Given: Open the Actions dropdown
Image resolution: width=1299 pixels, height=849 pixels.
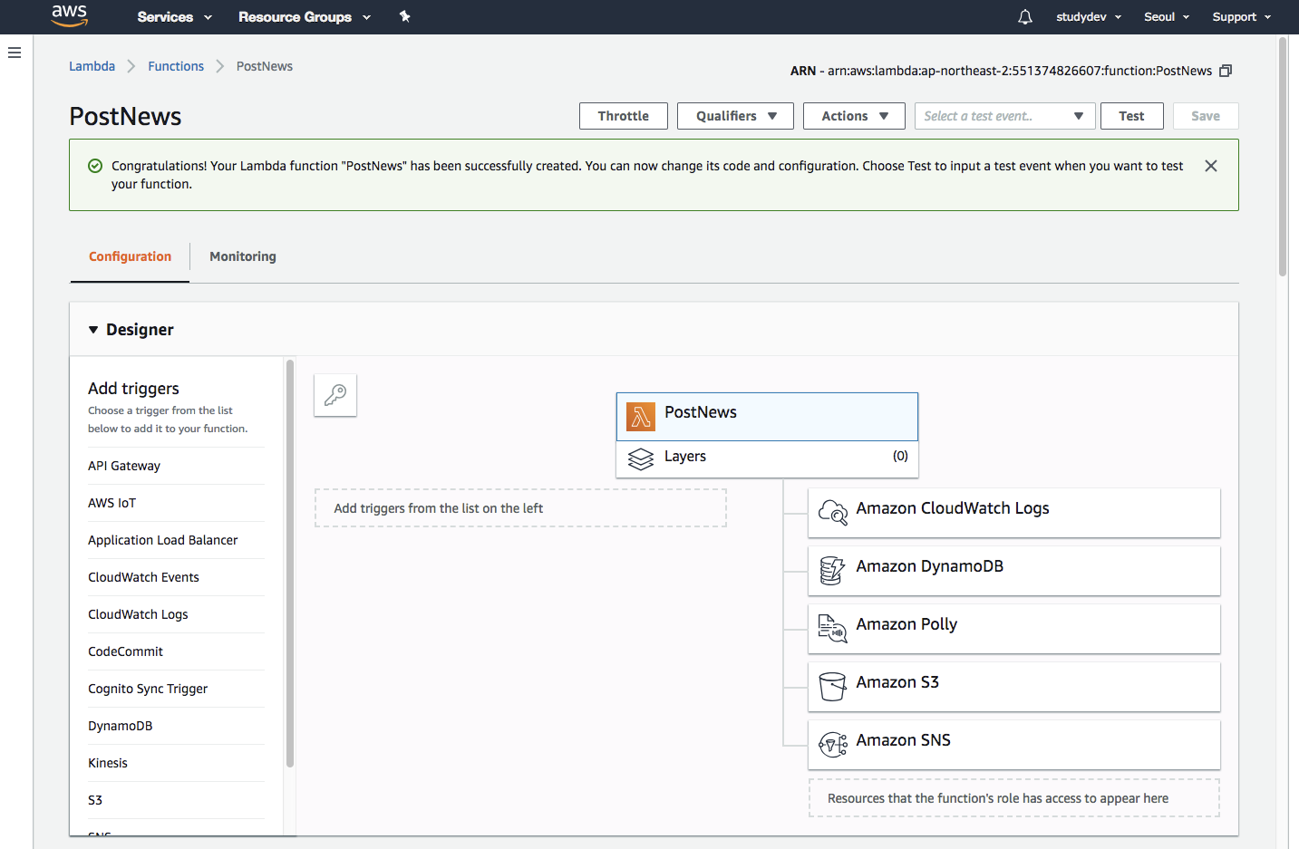Looking at the screenshot, I should tap(854, 116).
